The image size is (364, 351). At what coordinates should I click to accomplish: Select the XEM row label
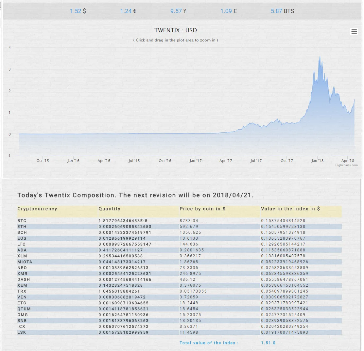22,285
